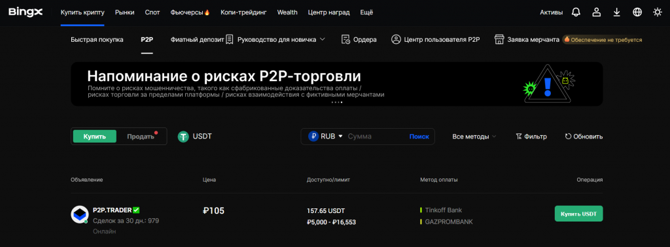Click the ruble currency icon

click(x=313, y=137)
